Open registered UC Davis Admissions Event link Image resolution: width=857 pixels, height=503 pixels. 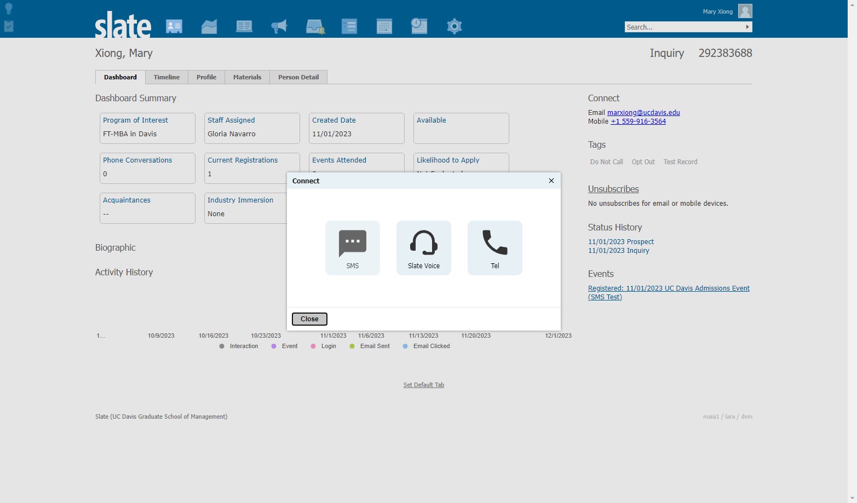point(669,293)
